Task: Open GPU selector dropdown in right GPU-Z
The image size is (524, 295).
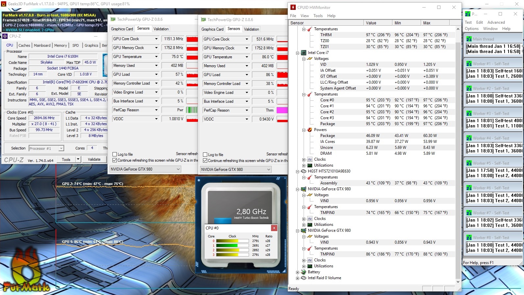Action: (x=269, y=170)
